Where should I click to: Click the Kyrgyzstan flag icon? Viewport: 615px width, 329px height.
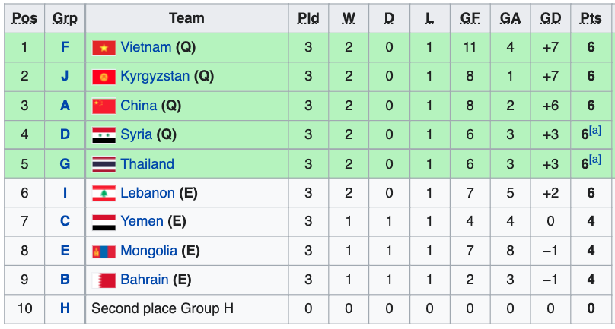point(104,77)
